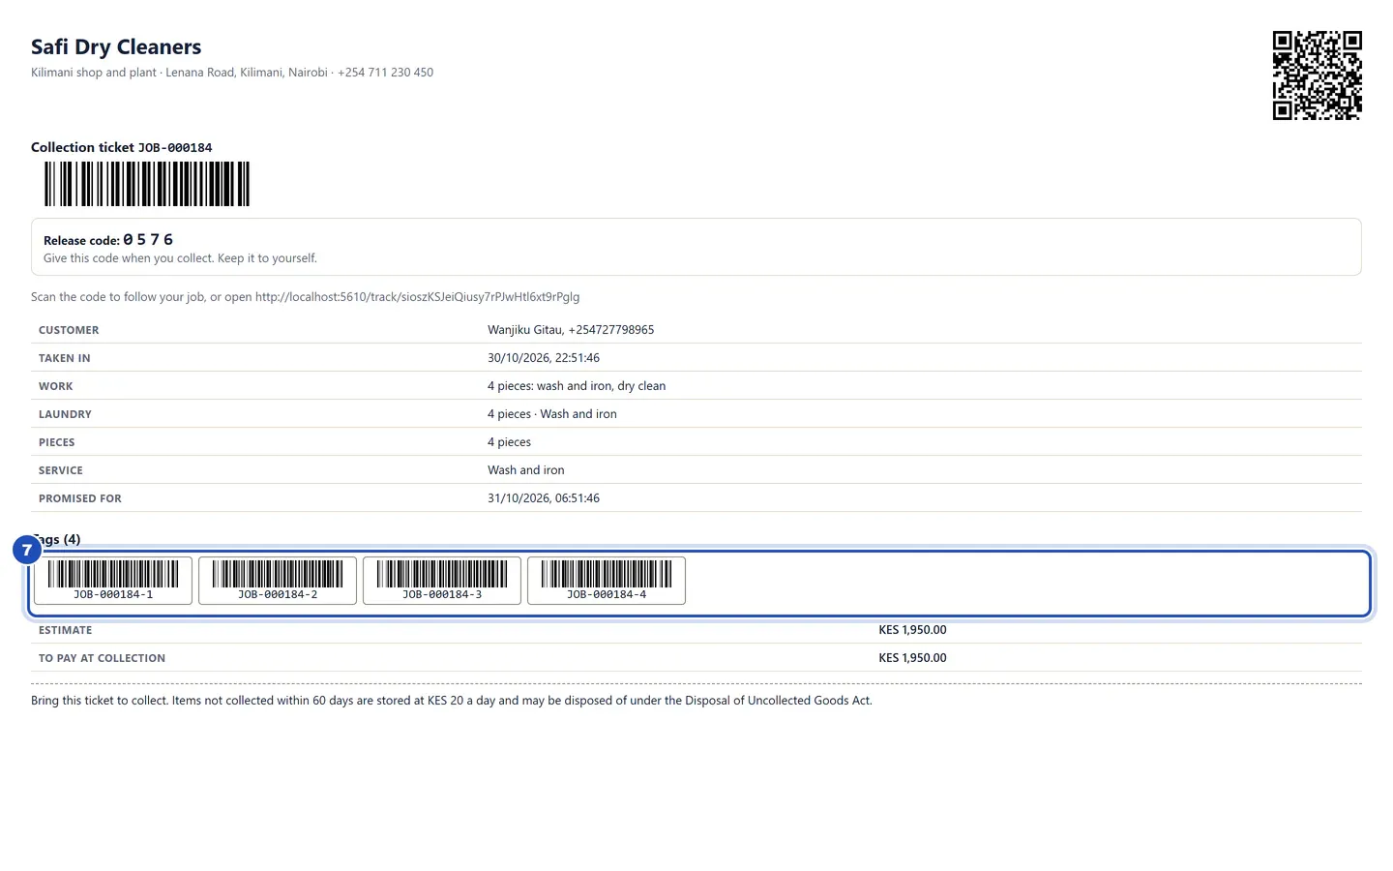
Task: Click the shop address line mentioning Lenana Road
Action: click(232, 73)
